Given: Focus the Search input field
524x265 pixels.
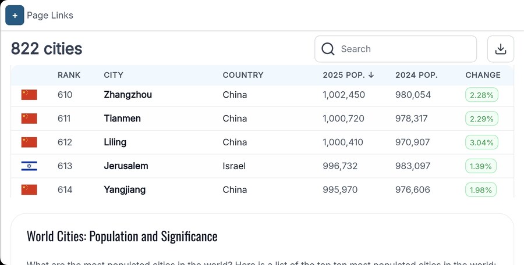Looking at the screenshot, I should click(x=395, y=49).
